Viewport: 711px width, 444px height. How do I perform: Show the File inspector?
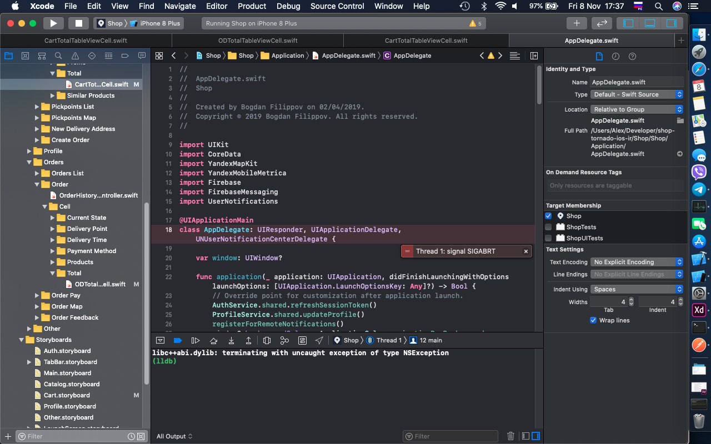[x=599, y=56]
